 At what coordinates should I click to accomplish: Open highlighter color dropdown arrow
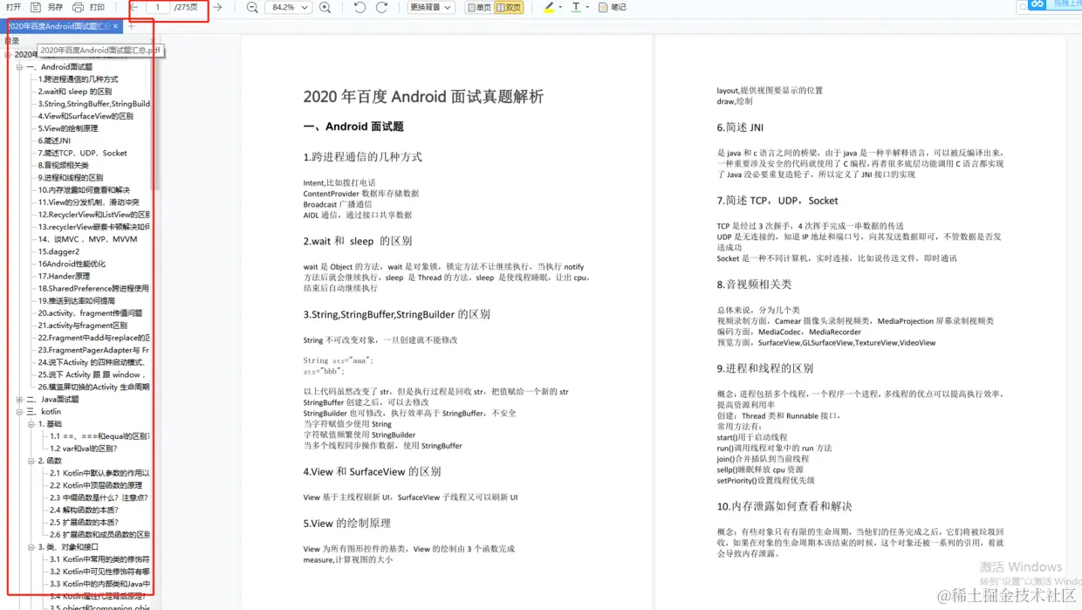(x=560, y=7)
